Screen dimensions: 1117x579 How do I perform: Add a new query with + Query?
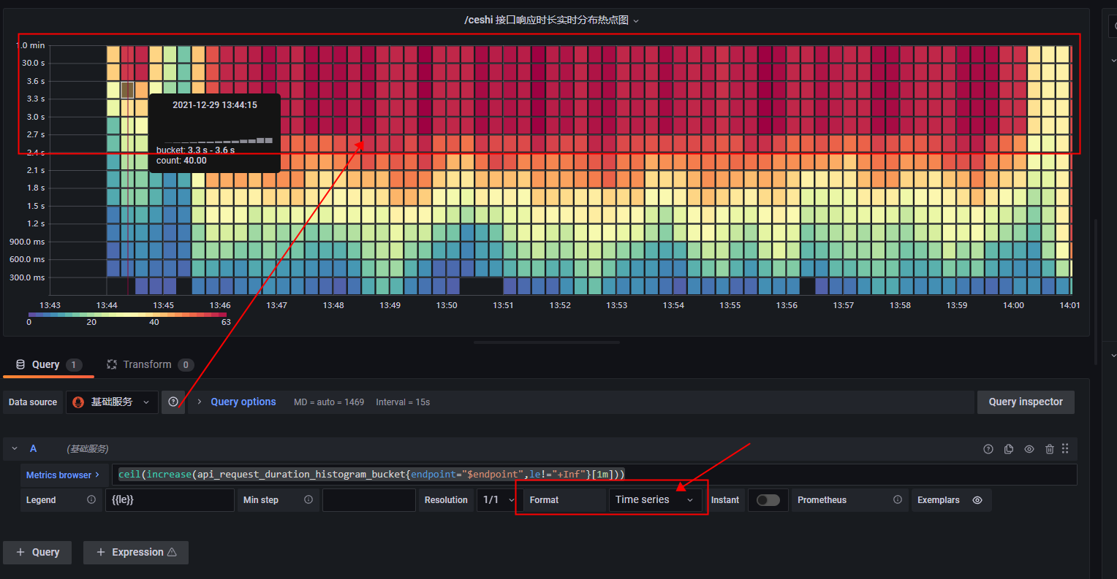click(x=37, y=553)
